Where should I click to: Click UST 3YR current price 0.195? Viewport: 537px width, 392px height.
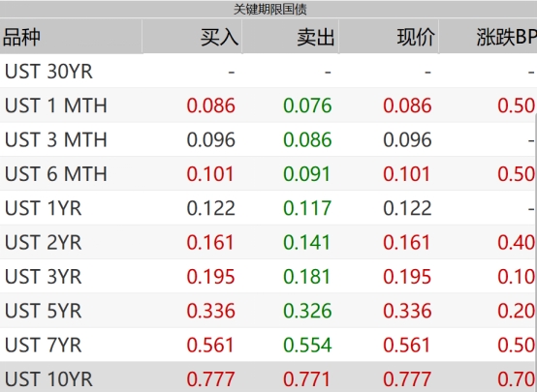point(407,277)
